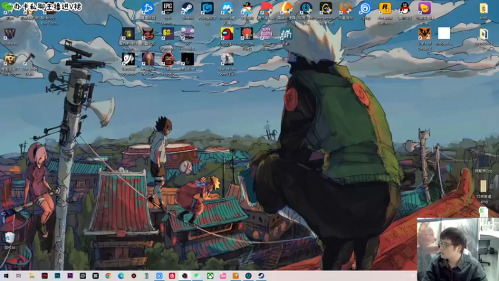The image size is (499, 281).
Task: Open the Windows Start menu
Action: click(6, 276)
